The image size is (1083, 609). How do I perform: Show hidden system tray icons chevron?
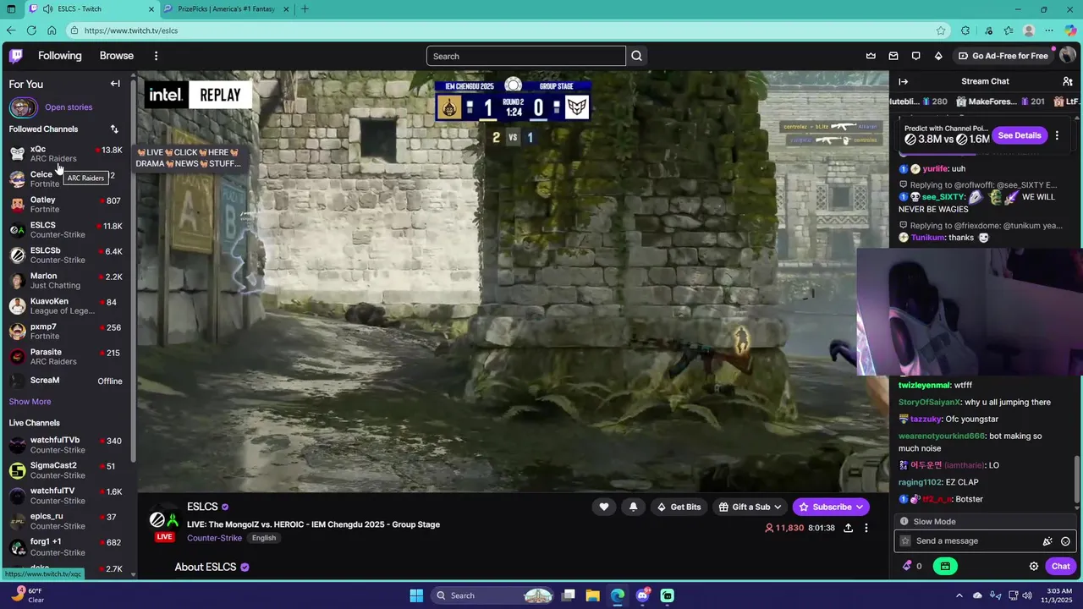pos(959,595)
